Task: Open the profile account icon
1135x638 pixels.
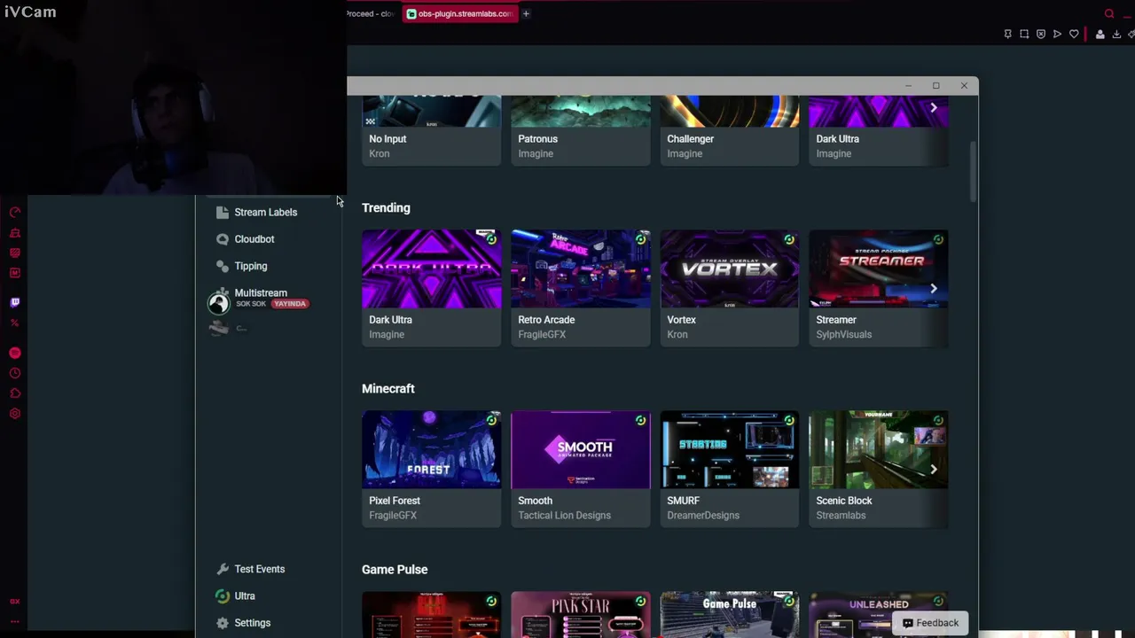Action: click(1100, 35)
